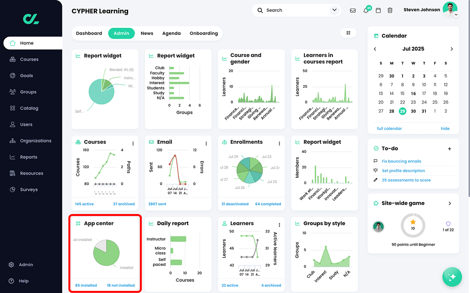Click the Search input field
Viewport: 470px width, 293px height.
(x=297, y=10)
